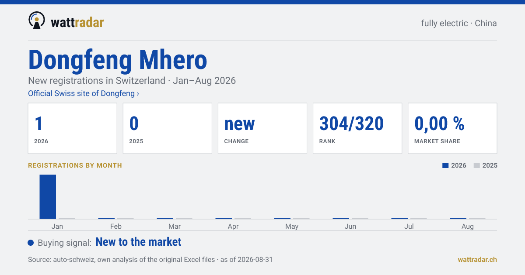Click the Mar axis label
The width and height of the screenshot is (525, 275).
(x=175, y=226)
